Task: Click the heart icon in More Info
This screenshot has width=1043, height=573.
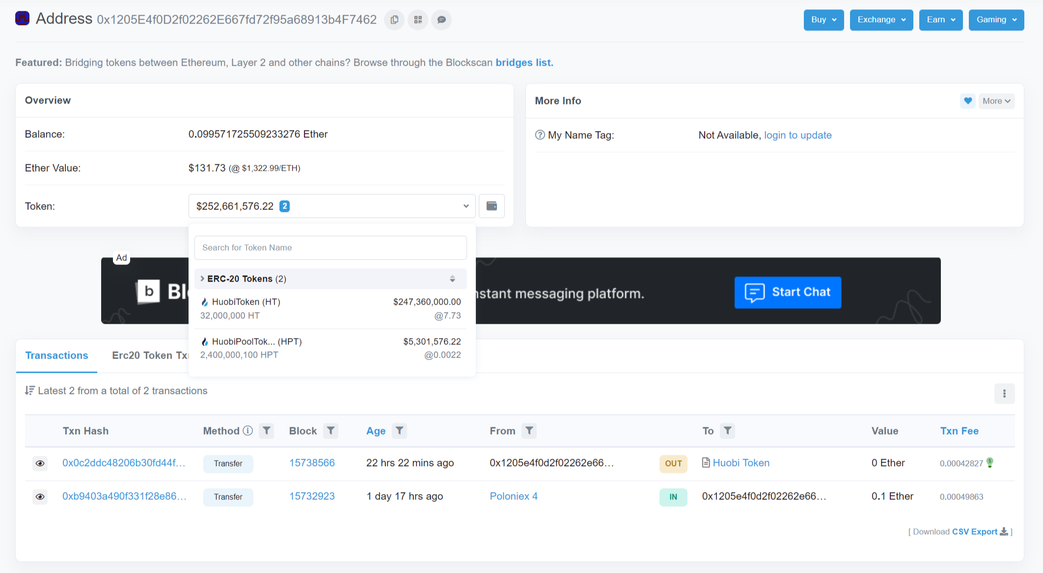Action: tap(968, 101)
